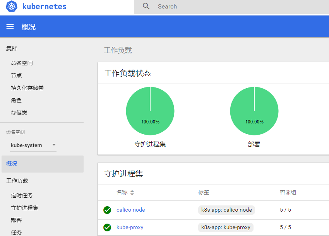Open 部署 deployments in the sidebar
329x236 pixels.
coord(16,220)
